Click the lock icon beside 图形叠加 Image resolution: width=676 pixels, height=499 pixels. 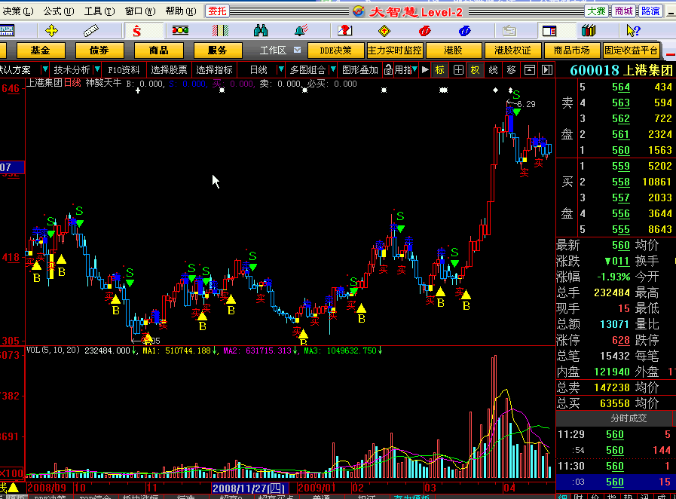click(388, 70)
